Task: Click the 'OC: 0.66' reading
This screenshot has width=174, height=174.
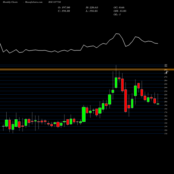Action: tap(119, 8)
